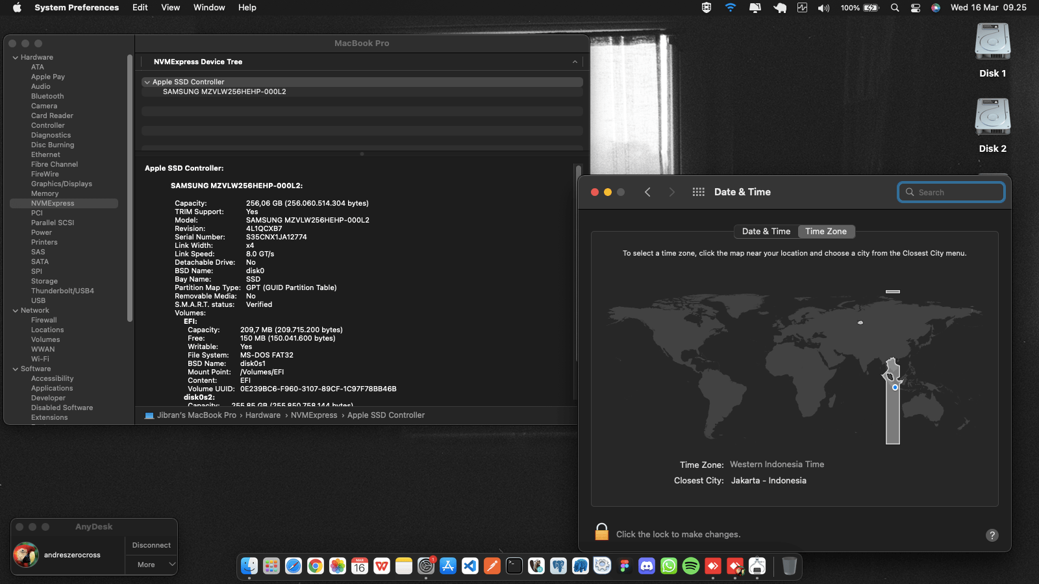Select the Time Zone tab
The image size is (1039, 584).
826,231
